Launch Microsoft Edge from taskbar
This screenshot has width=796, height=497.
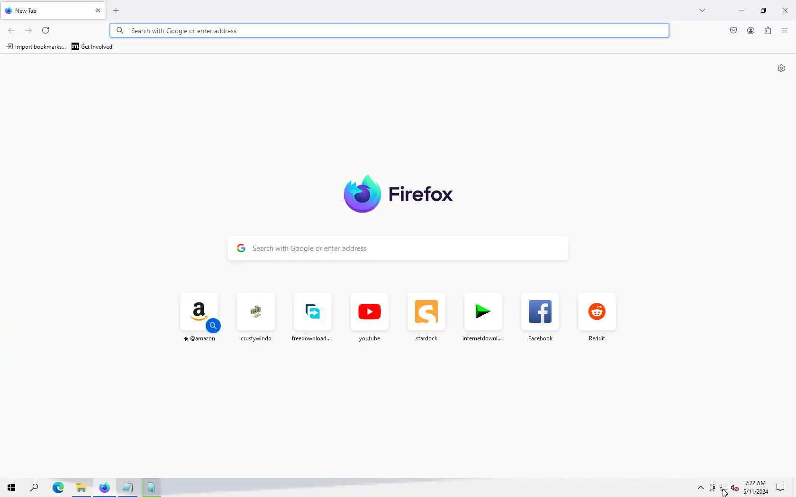tap(58, 488)
